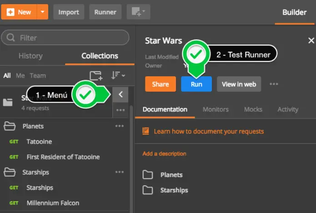Open Planets folder more options dots
Screen dimensions: 316x213
point(120,126)
